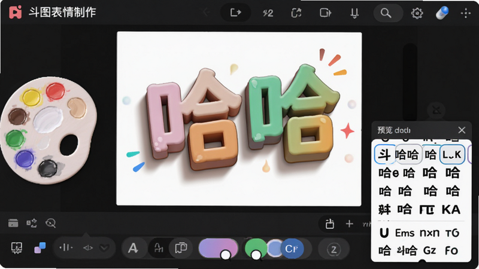Click the video camera icon in top bar
This screenshot has height=269, width=479.
coord(325,13)
